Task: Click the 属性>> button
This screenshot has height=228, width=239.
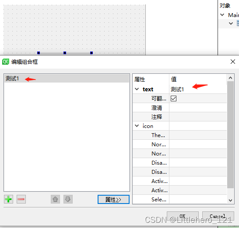Action: 113,199
